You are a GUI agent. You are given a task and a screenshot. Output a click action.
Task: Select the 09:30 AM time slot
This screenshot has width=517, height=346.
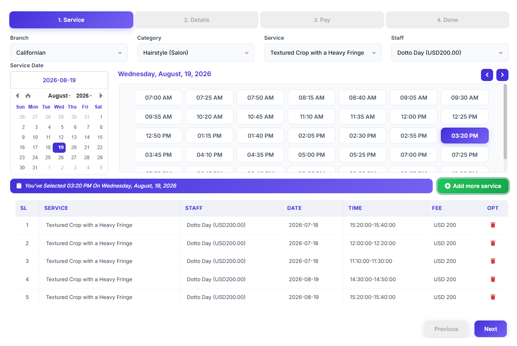[465, 98]
